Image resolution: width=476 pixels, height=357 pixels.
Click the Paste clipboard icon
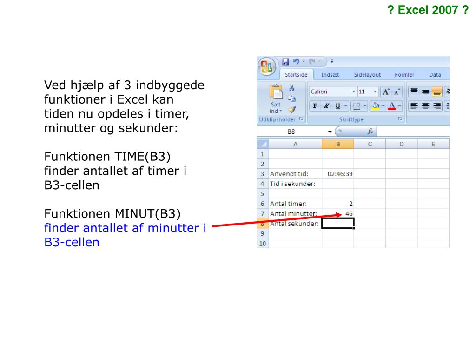pos(276,92)
